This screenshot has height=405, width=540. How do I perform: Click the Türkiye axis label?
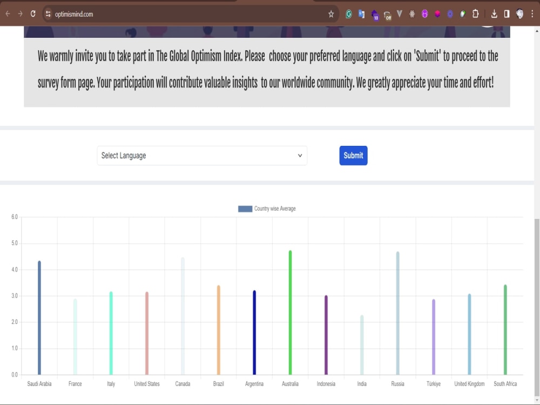click(x=433, y=383)
